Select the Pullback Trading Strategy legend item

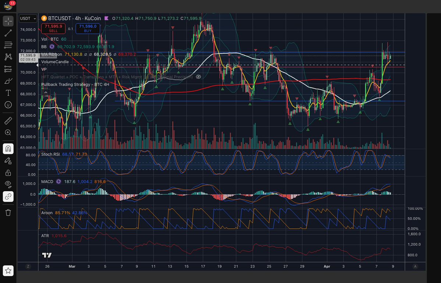(75, 84)
